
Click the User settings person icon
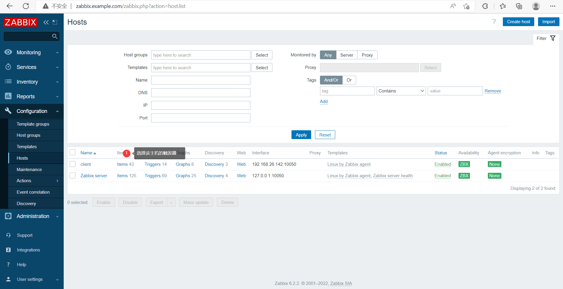[8, 279]
